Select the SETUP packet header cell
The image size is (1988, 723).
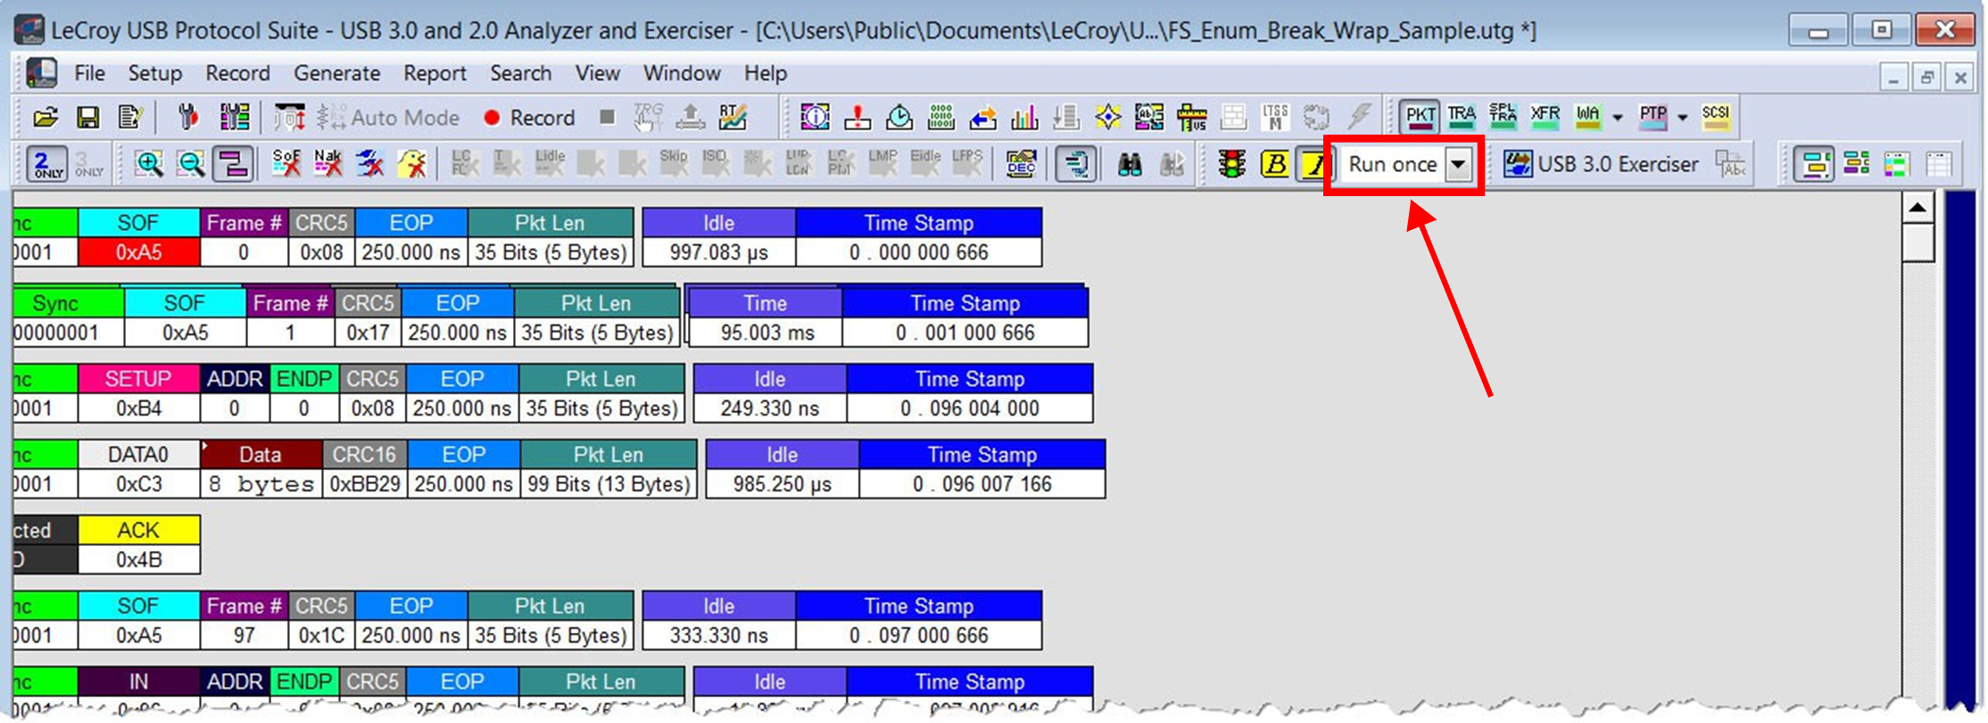[138, 379]
